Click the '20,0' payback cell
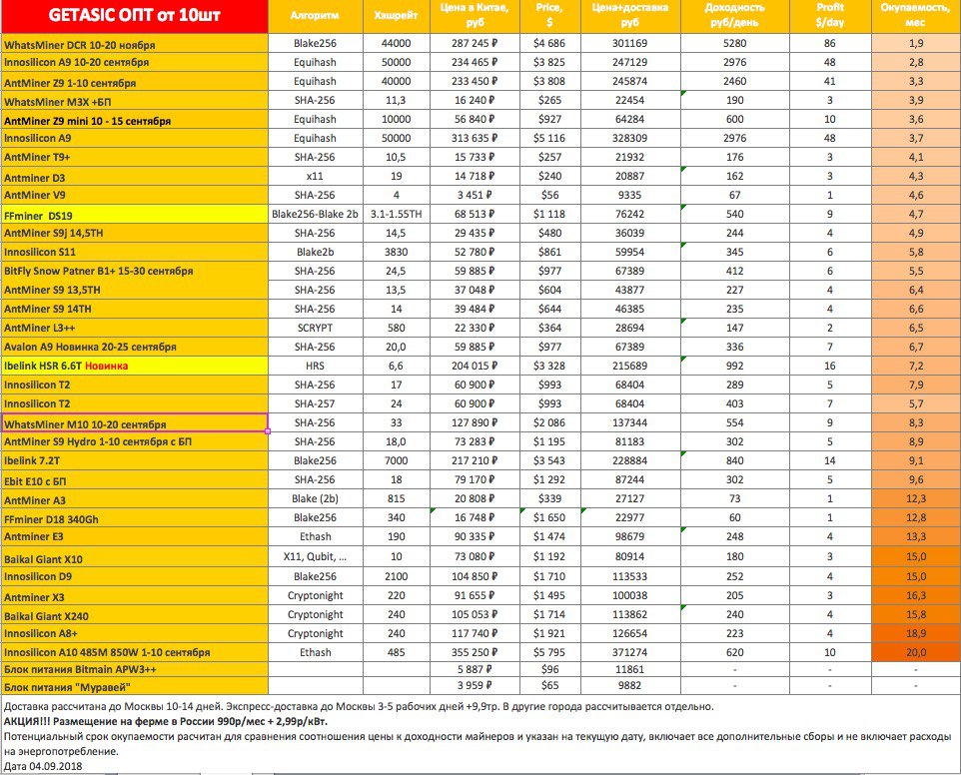This screenshot has width=961, height=775. point(916,652)
